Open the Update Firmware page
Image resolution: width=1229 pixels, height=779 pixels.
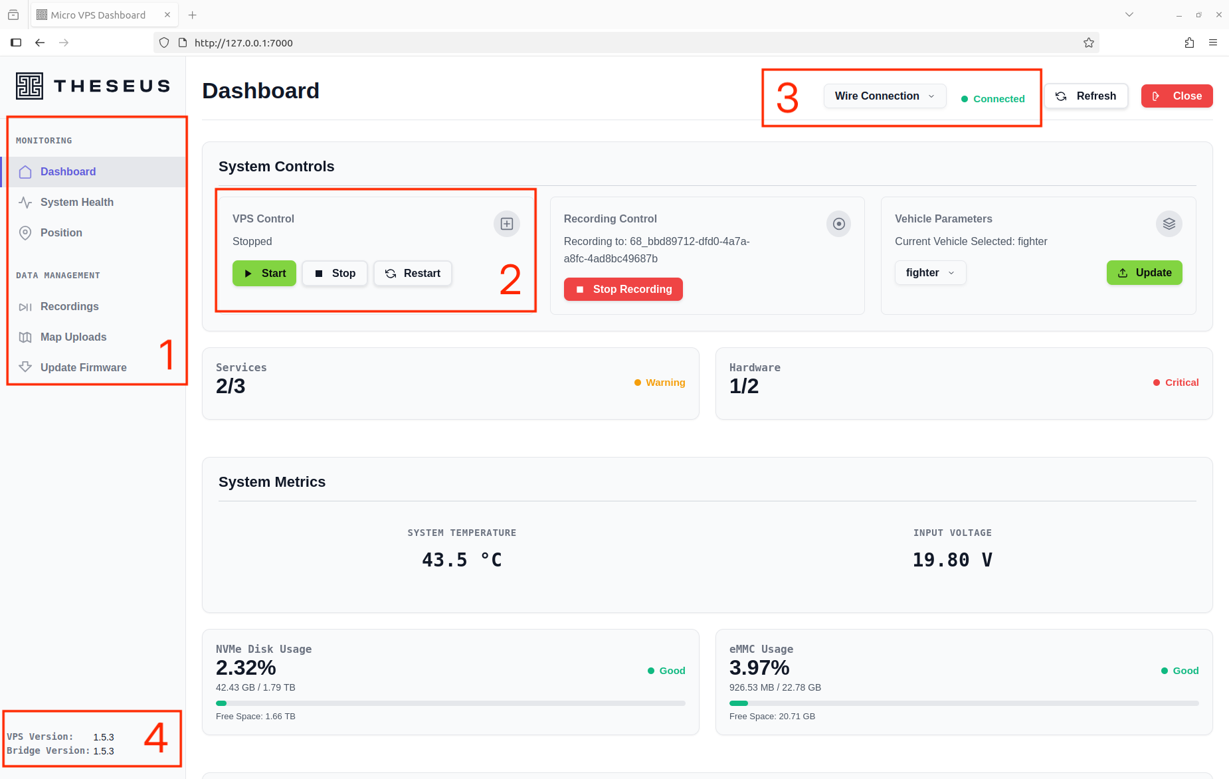click(83, 368)
